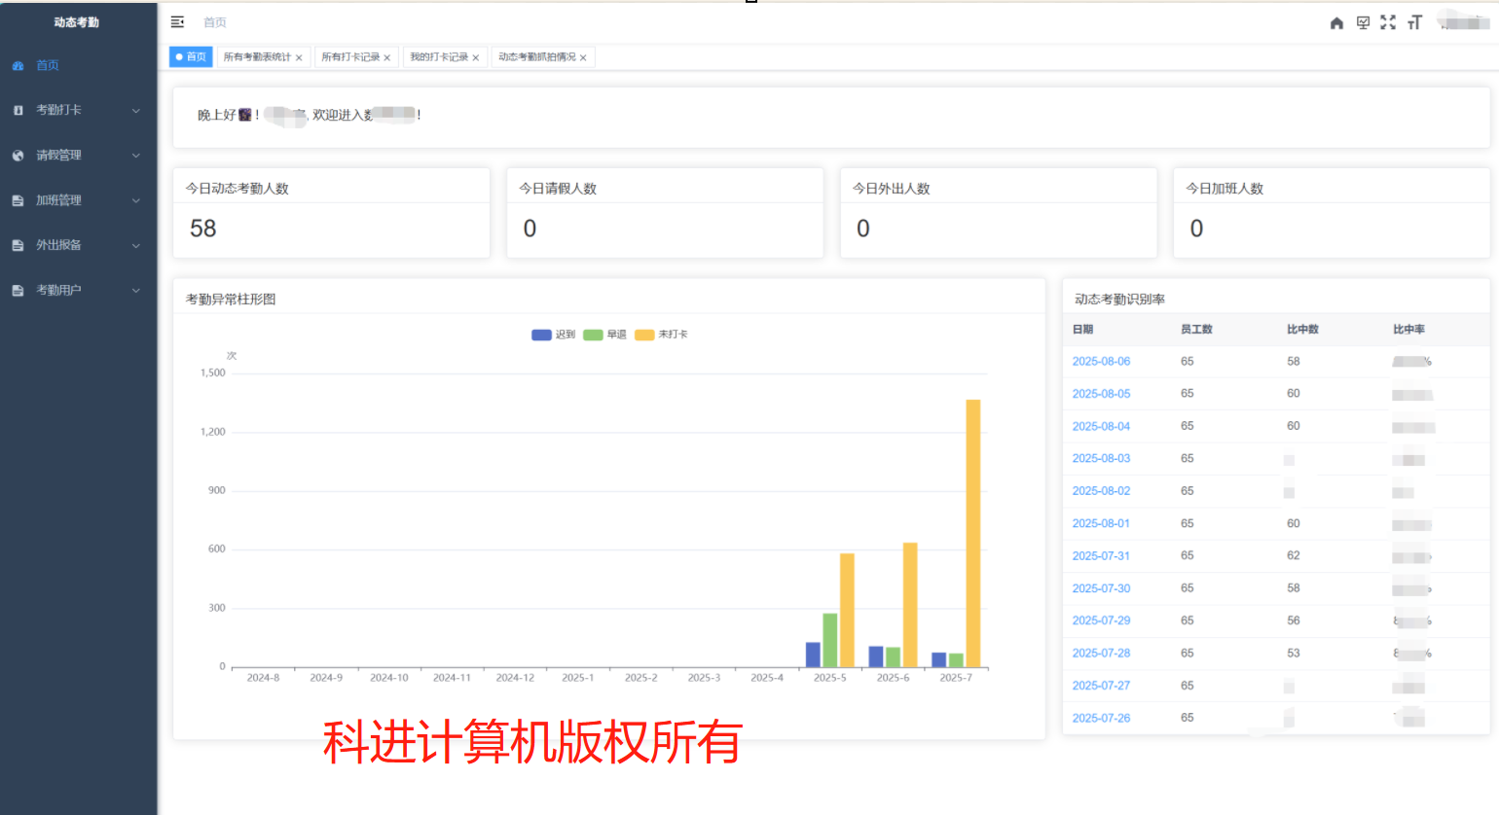
Task: Click the 今日动态考勤人数 value 58
Action: coord(203,229)
